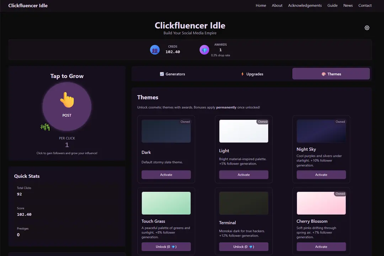Activate the Night Sky theme

click(x=321, y=175)
